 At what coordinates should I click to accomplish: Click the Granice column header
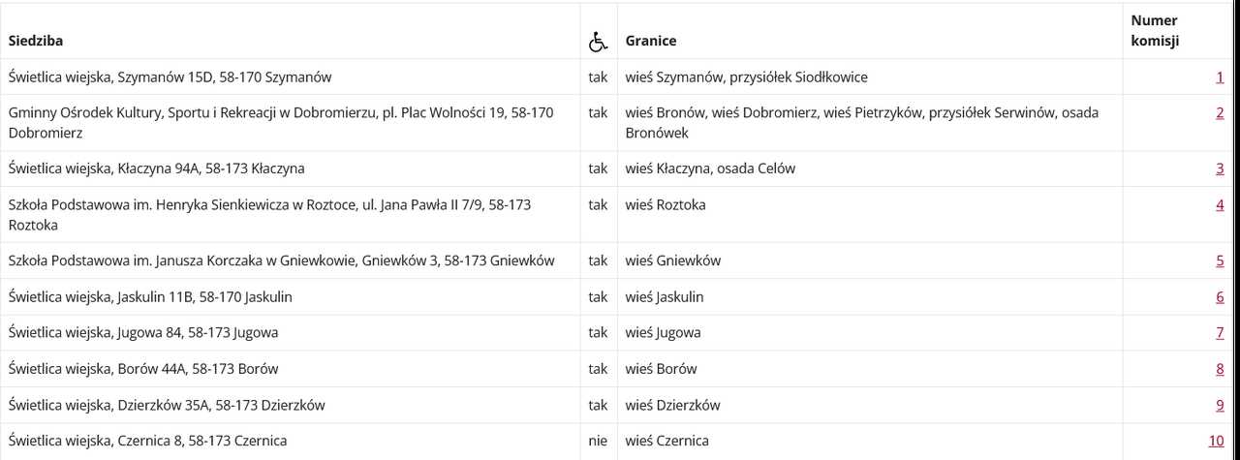coord(651,42)
